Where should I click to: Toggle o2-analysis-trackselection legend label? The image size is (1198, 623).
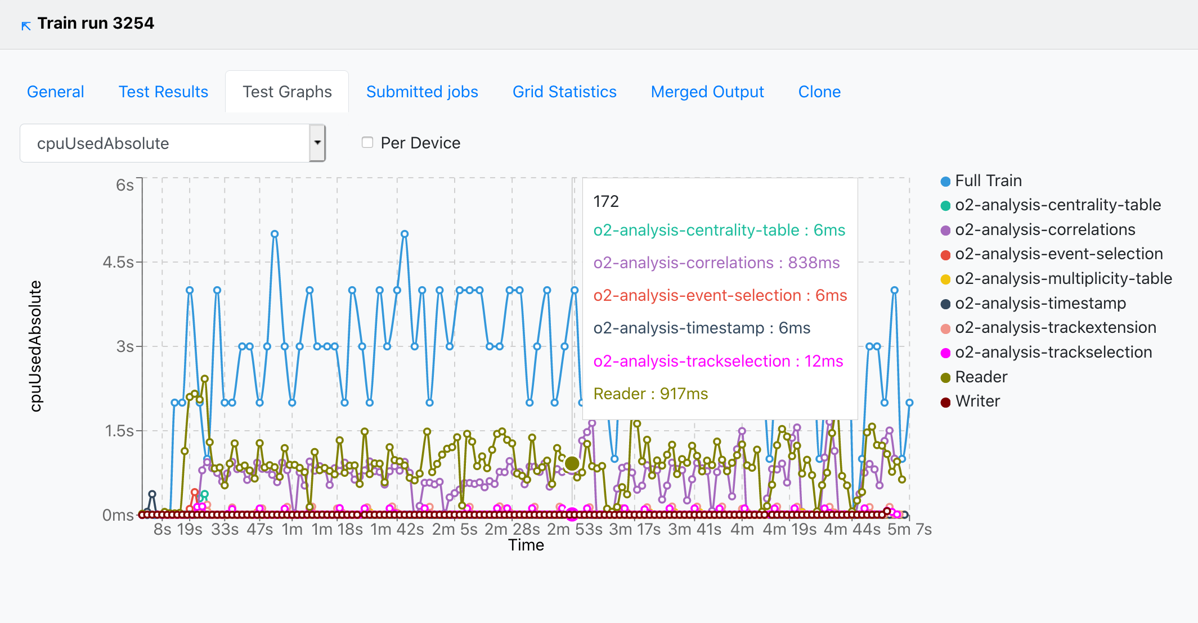point(1053,353)
